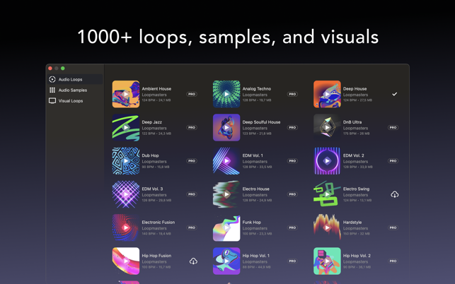Click the PRO badge for Ambient House
The height and width of the screenshot is (284, 455).
[192, 94]
